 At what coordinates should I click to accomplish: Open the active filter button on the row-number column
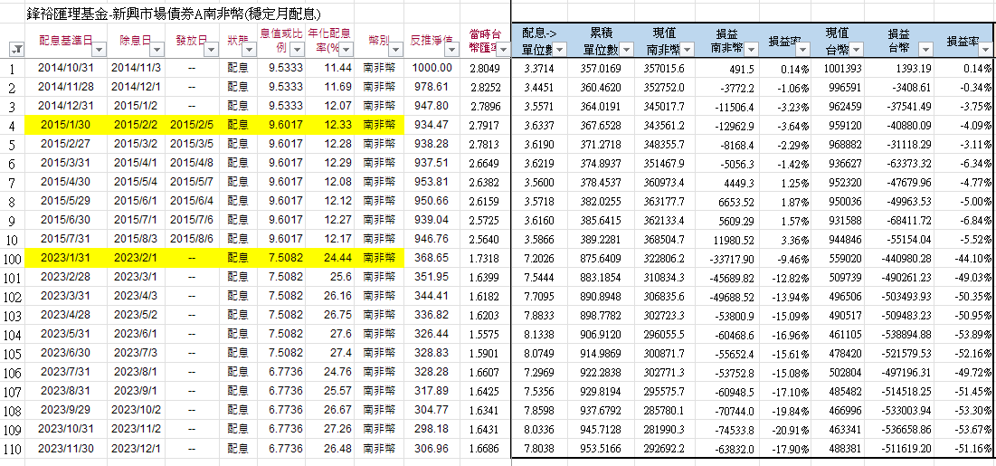[x=16, y=49]
